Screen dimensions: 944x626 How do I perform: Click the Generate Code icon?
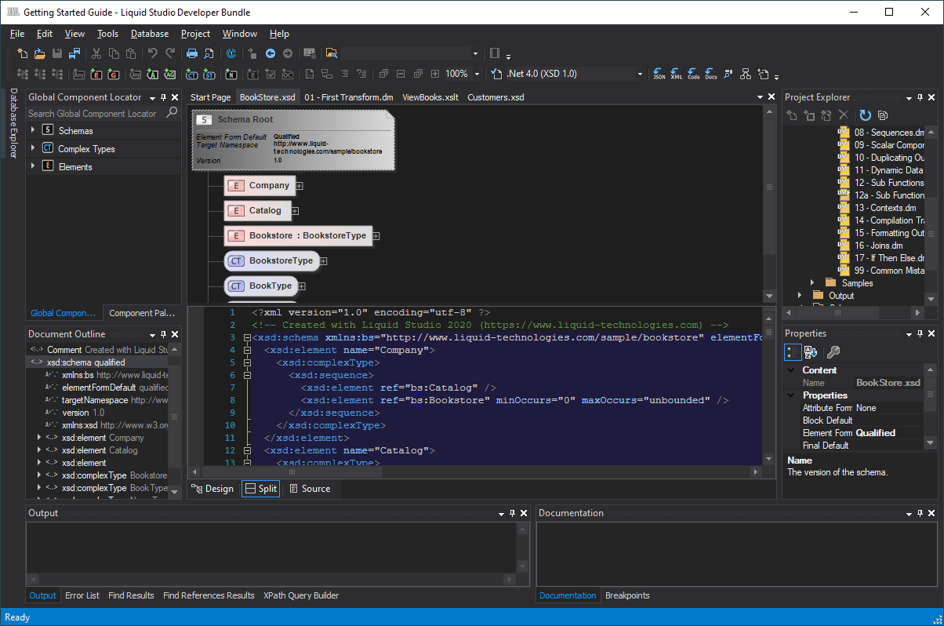click(x=694, y=74)
